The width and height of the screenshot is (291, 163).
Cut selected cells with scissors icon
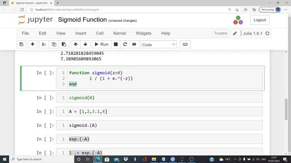point(44,44)
